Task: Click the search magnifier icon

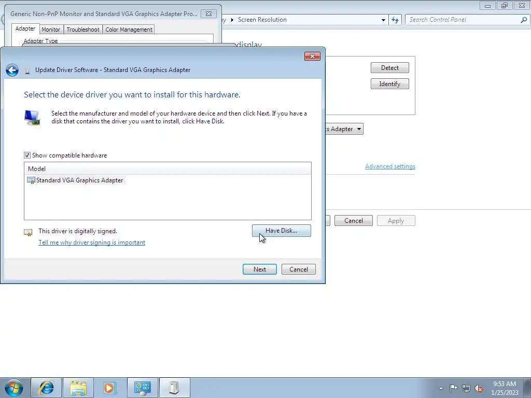Action: tap(524, 20)
